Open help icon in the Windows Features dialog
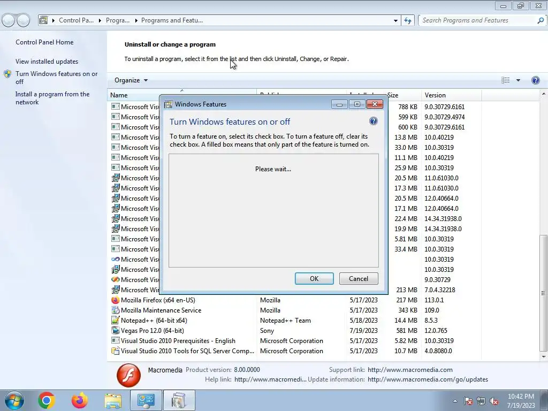 point(373,121)
